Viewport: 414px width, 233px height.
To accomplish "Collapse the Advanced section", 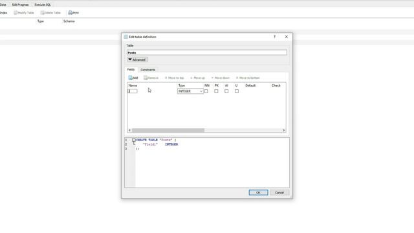I will point(137,60).
